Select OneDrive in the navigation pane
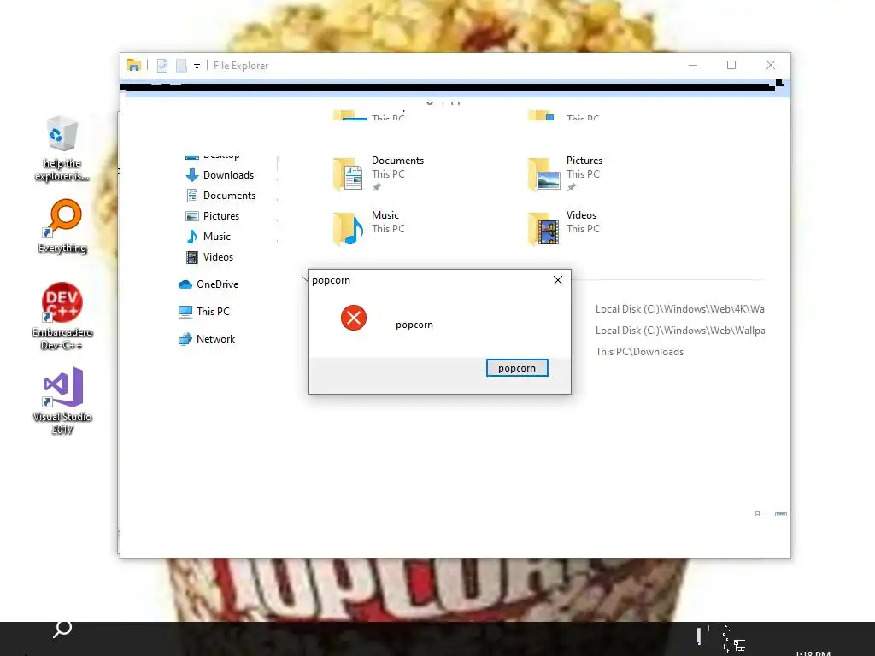Viewport: 875px width, 656px height. click(x=208, y=284)
